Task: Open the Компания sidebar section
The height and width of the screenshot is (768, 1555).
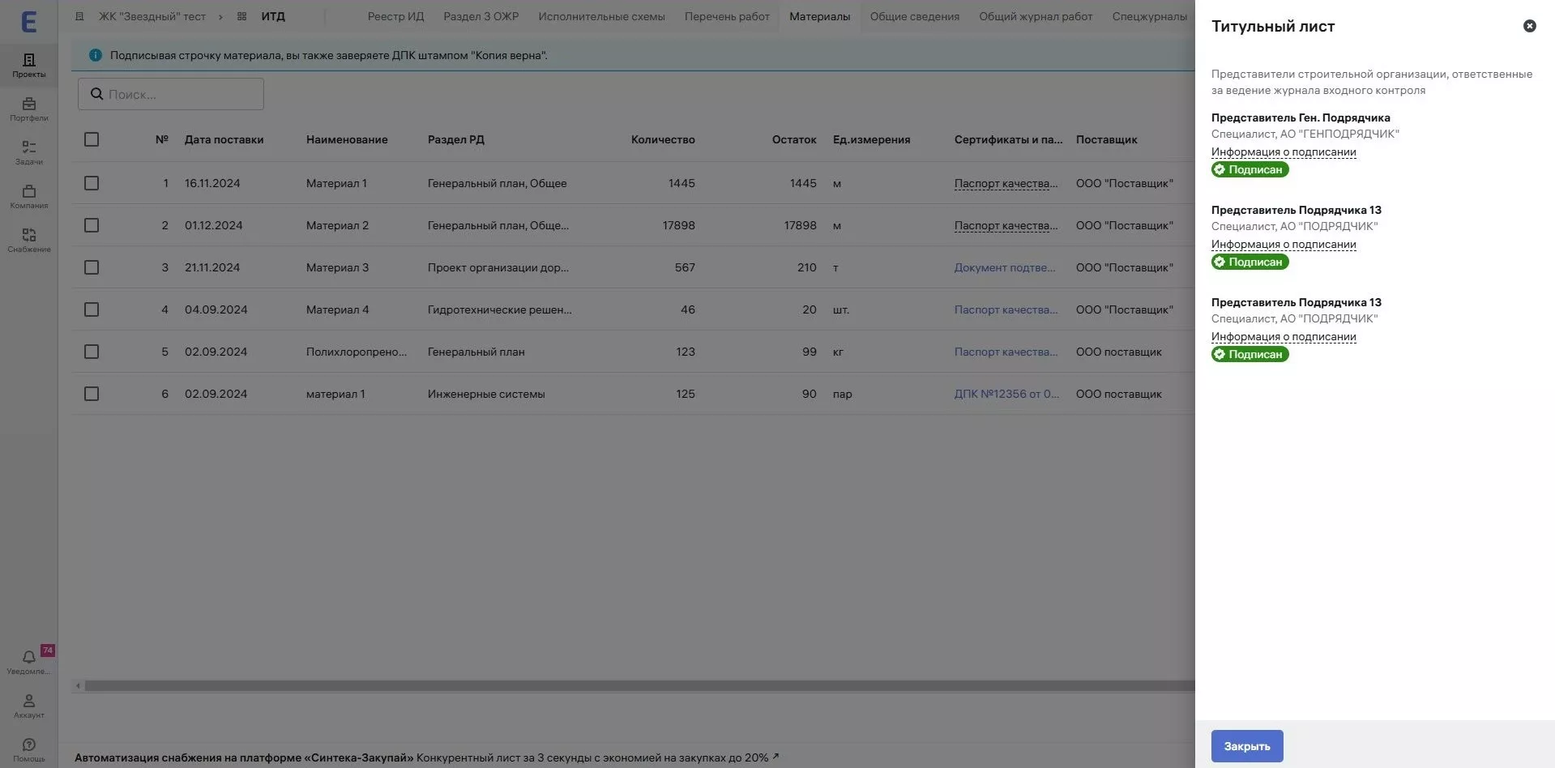Action: (28, 196)
